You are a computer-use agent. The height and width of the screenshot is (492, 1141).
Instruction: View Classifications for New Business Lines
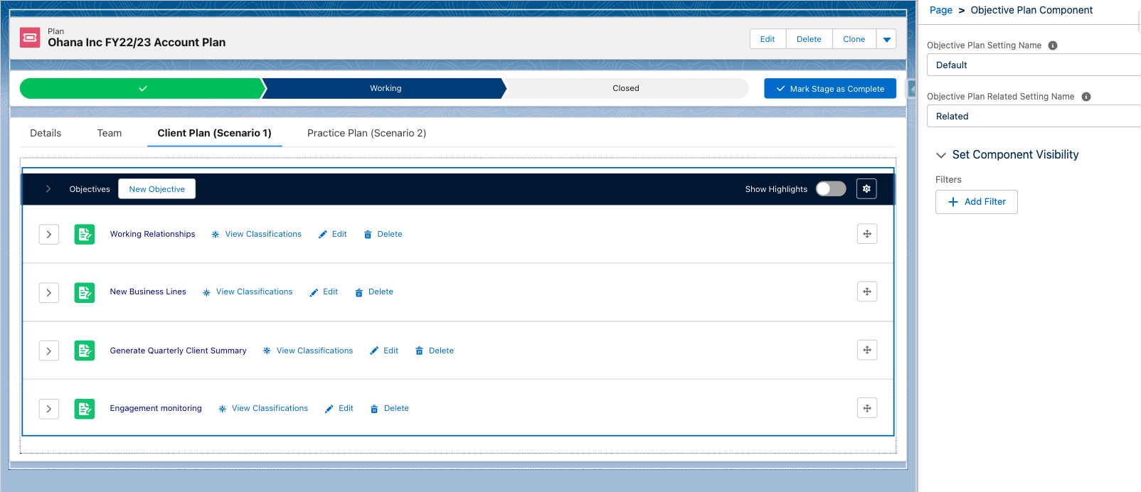click(x=248, y=292)
